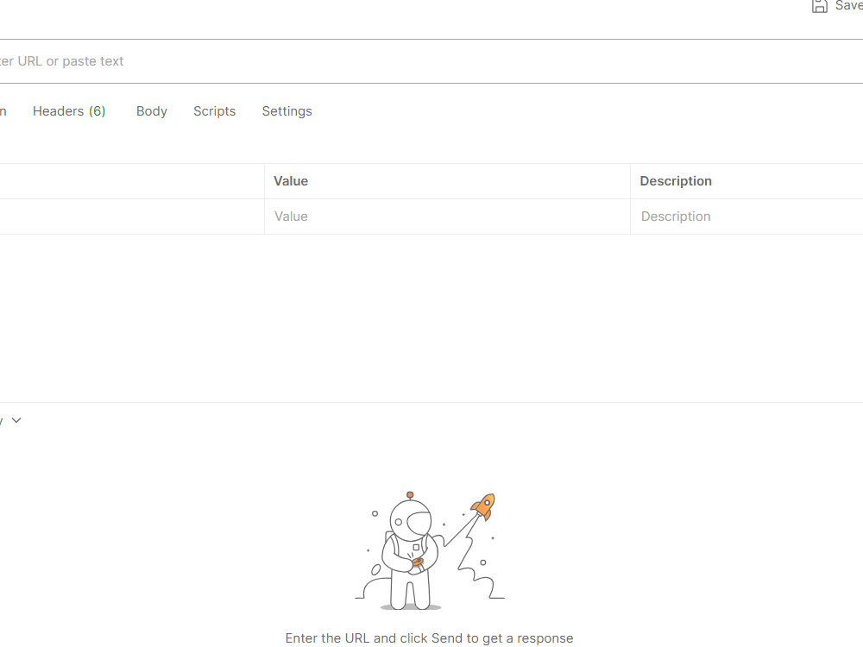Open the Scripts tab

pos(214,111)
